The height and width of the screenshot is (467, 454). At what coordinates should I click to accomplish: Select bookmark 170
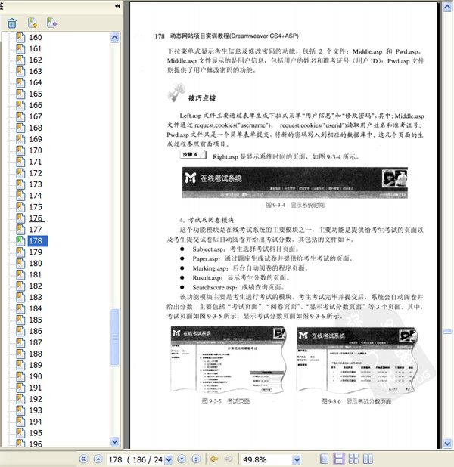click(x=36, y=150)
